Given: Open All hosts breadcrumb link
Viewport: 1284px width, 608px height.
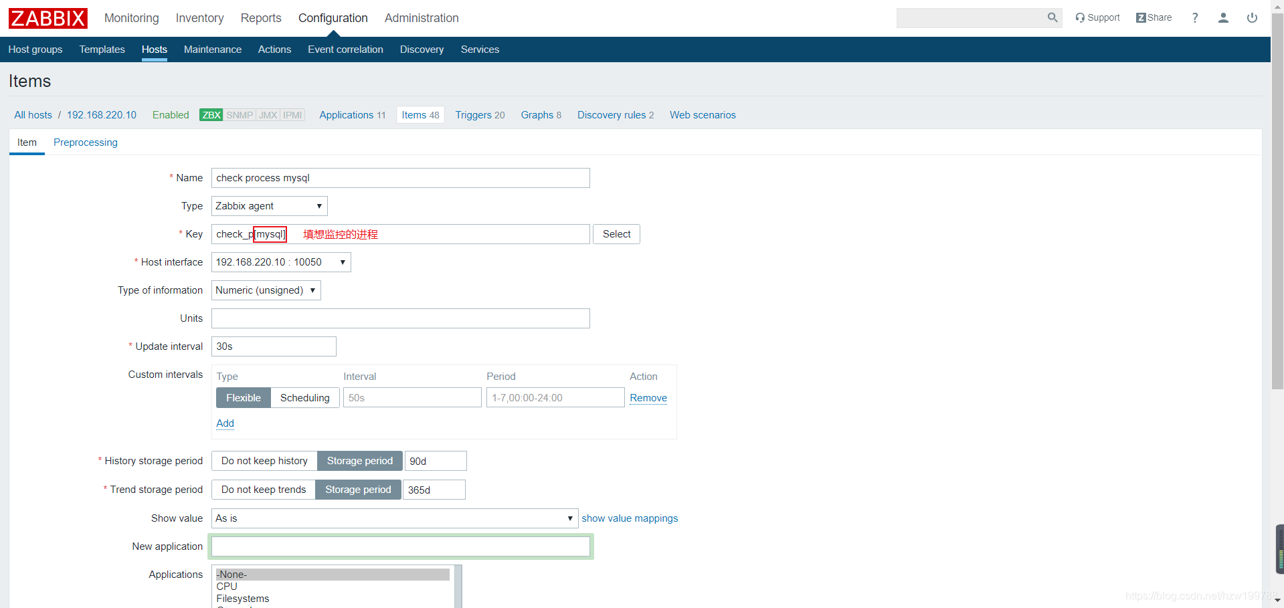Looking at the screenshot, I should pos(33,115).
